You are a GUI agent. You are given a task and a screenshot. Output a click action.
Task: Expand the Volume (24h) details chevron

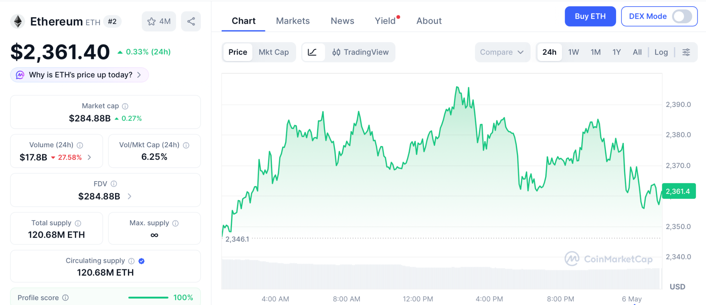pyautogui.click(x=90, y=157)
